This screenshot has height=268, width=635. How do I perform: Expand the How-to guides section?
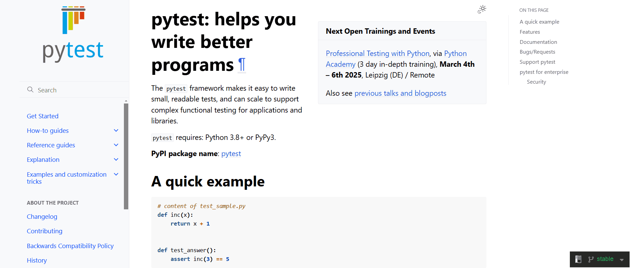point(116,130)
